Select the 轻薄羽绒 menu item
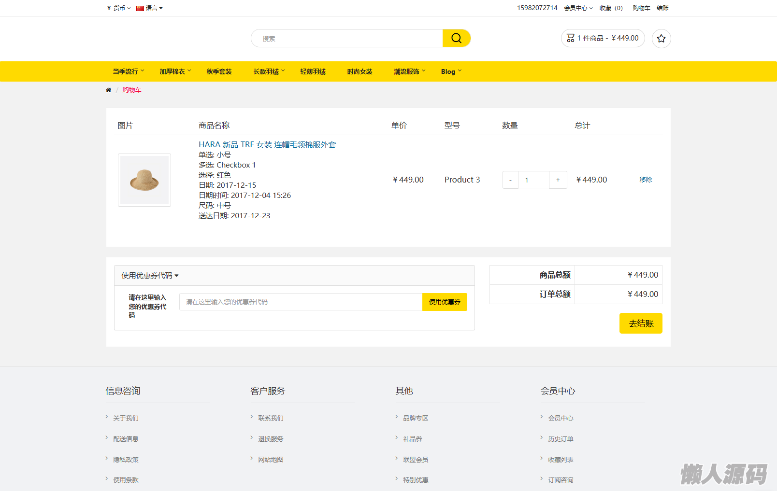This screenshot has width=777, height=491. coord(313,71)
